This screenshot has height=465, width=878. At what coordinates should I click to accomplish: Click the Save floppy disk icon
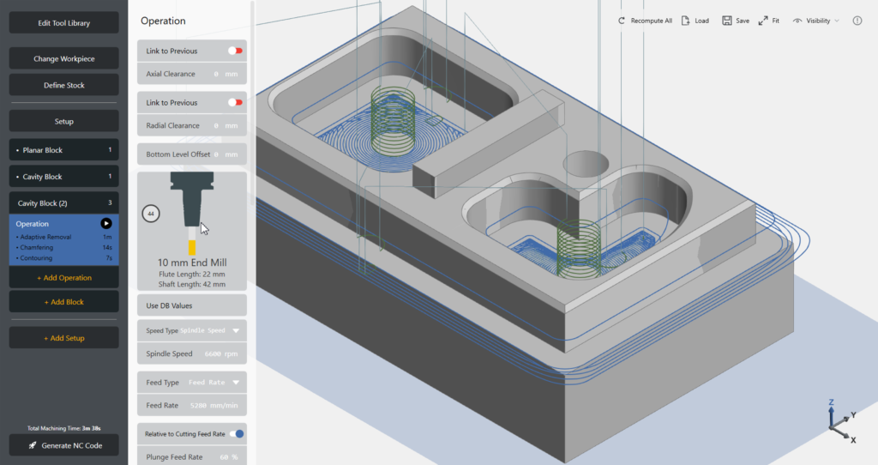726,21
